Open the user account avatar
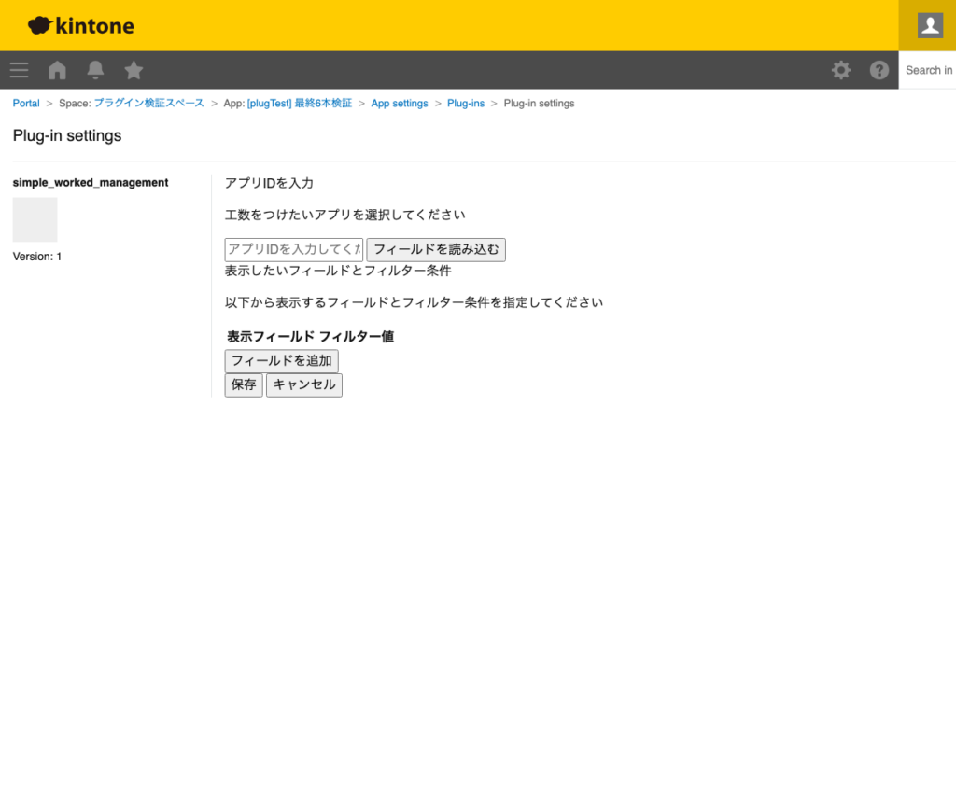956x796 pixels. coord(928,25)
